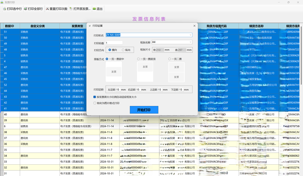The image size is (303, 176).
Task: Click the 重置打印次数 toolbar button
Action: (x=56, y=9)
